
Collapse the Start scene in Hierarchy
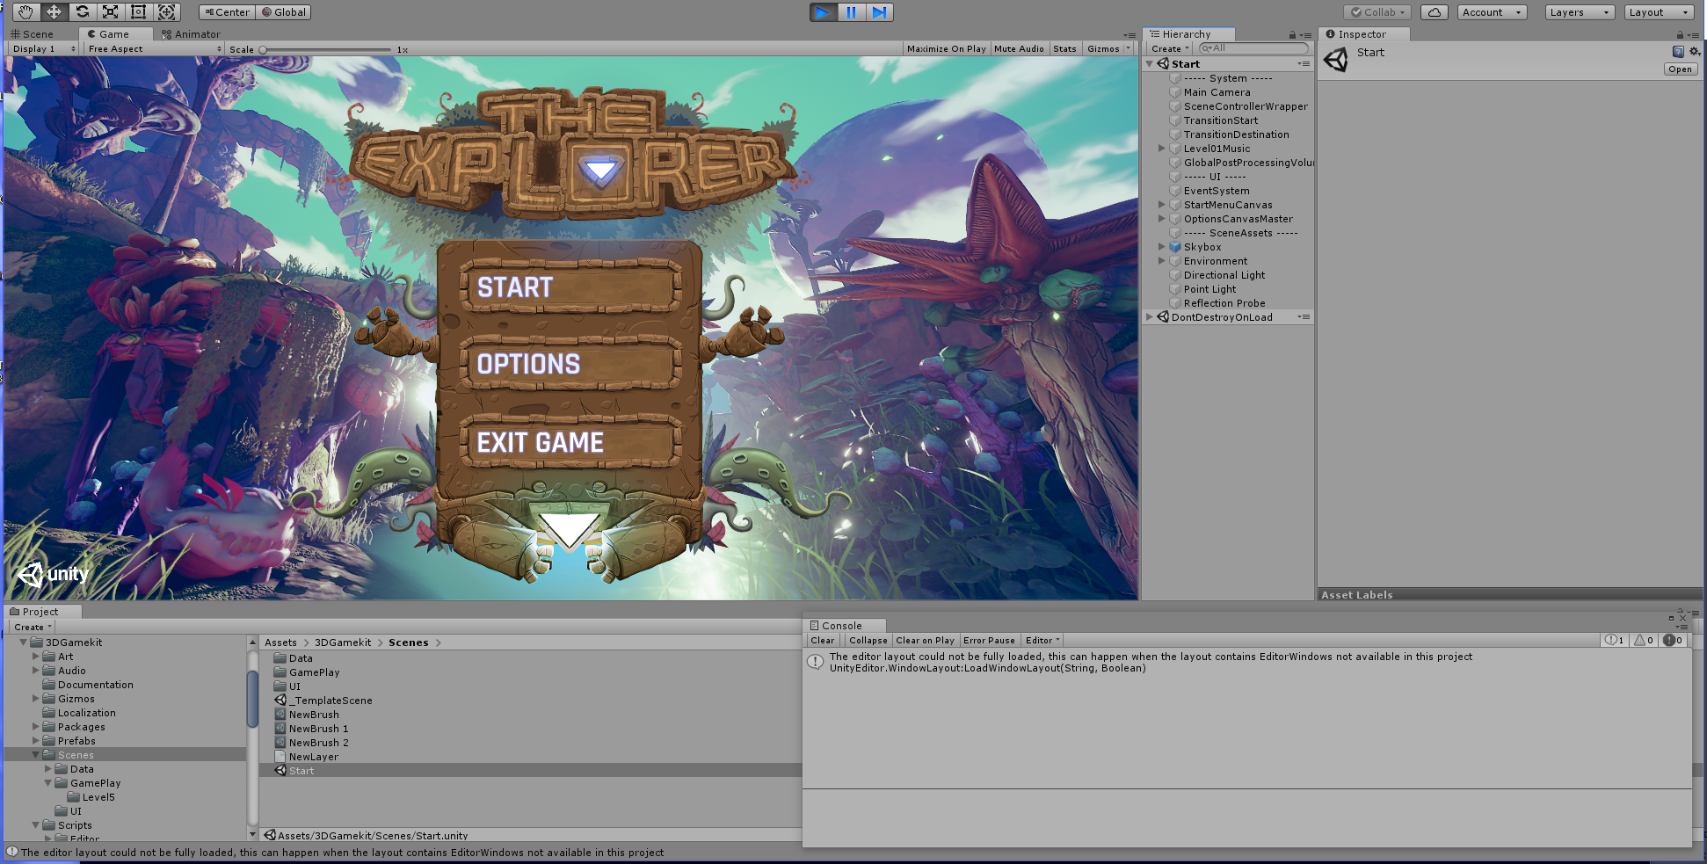[1150, 64]
